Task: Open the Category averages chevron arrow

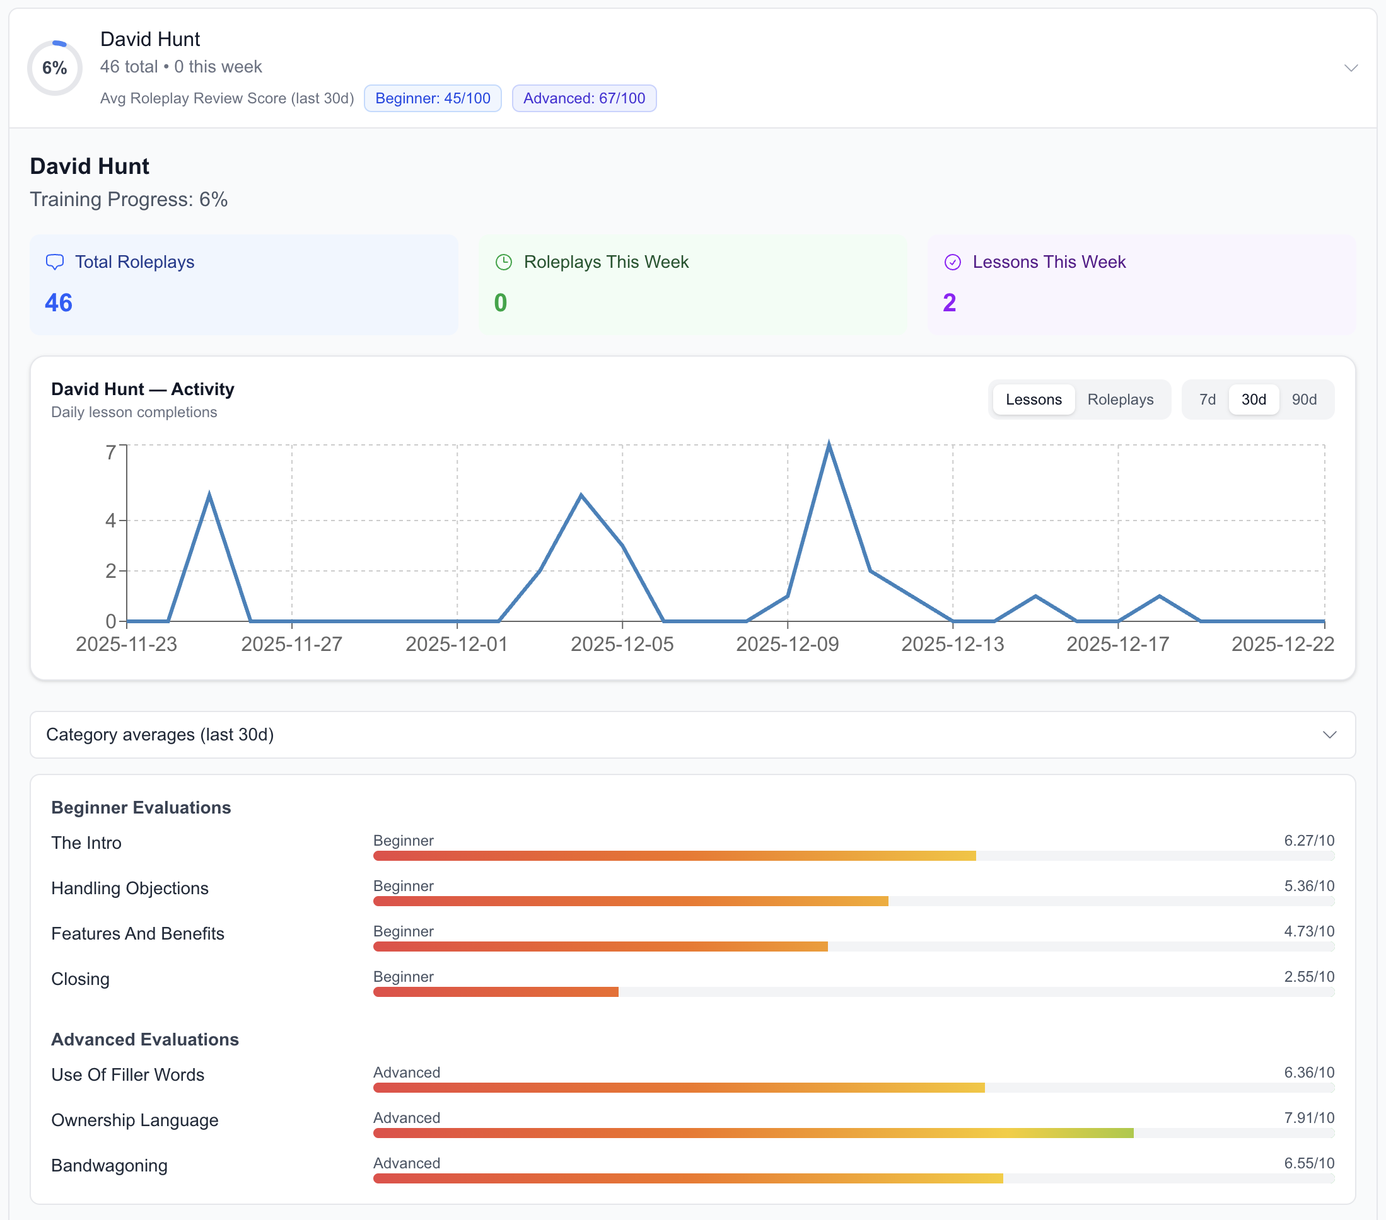Action: click(x=1329, y=735)
